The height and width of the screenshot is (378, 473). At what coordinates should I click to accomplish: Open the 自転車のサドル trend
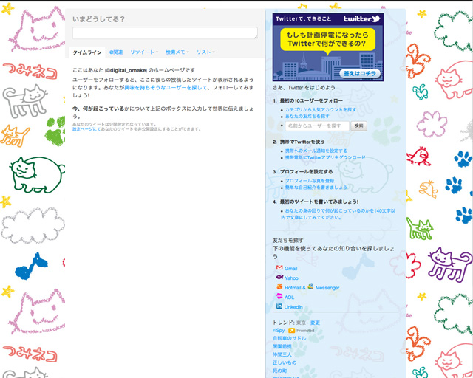[x=289, y=338]
